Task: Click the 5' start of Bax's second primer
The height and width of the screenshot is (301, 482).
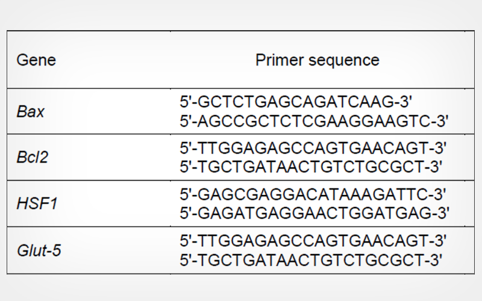Action: tap(184, 121)
